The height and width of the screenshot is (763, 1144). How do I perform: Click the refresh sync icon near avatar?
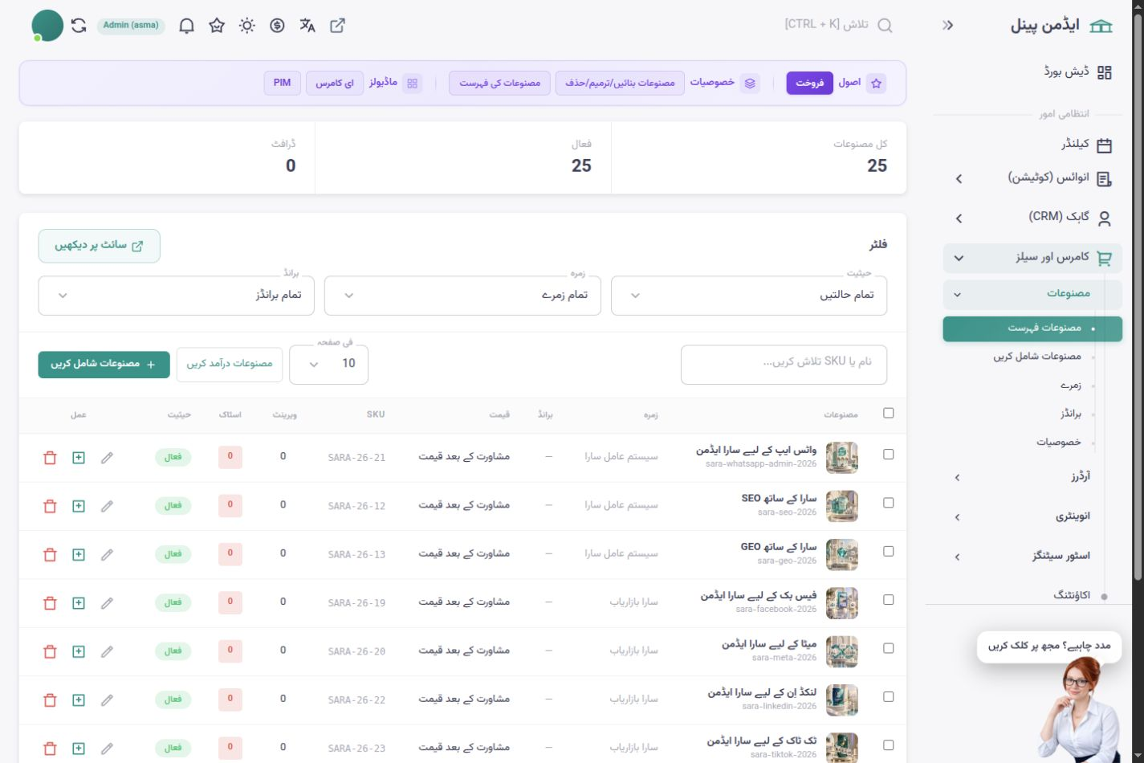click(79, 26)
